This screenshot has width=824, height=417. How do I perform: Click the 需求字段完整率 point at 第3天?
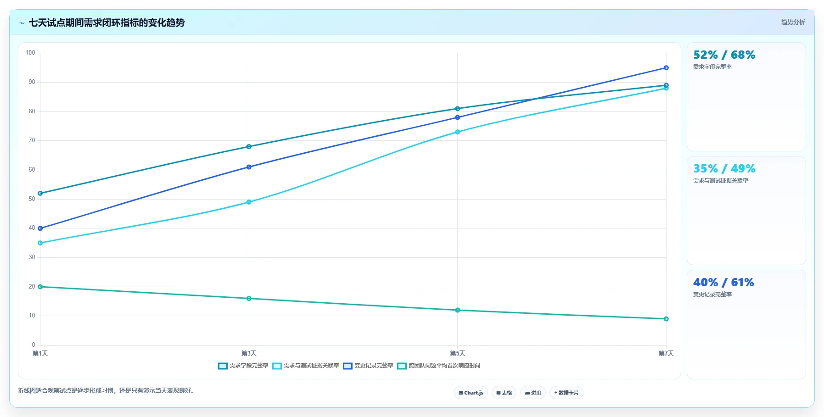click(x=249, y=147)
